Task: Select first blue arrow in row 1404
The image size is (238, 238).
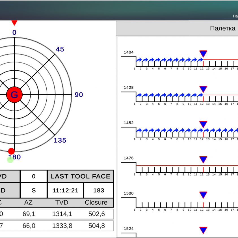Action: [139, 60]
